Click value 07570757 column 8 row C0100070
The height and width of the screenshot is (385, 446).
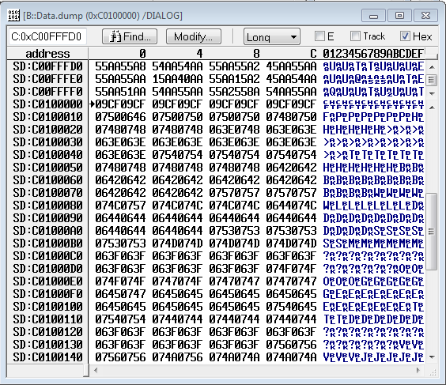tap(234, 193)
